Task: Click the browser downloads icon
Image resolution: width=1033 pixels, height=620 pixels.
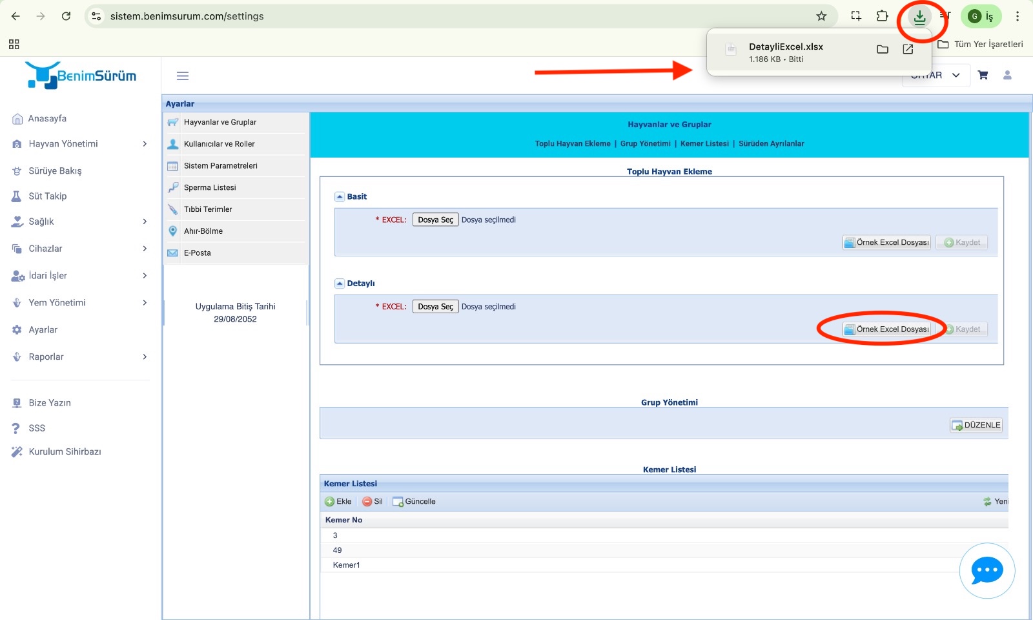Action: (x=919, y=17)
